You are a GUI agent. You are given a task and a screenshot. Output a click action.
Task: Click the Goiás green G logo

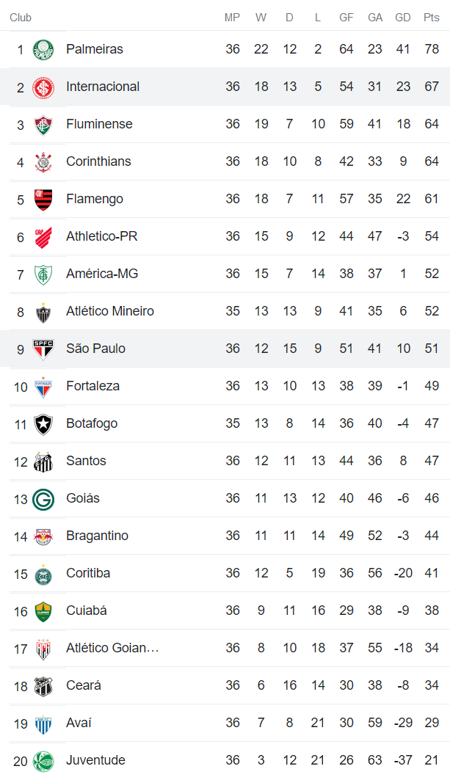[x=43, y=499]
